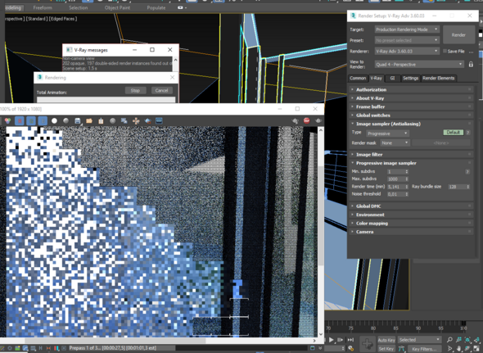Switch to the GI tab
The height and width of the screenshot is (353, 483).
click(x=392, y=79)
